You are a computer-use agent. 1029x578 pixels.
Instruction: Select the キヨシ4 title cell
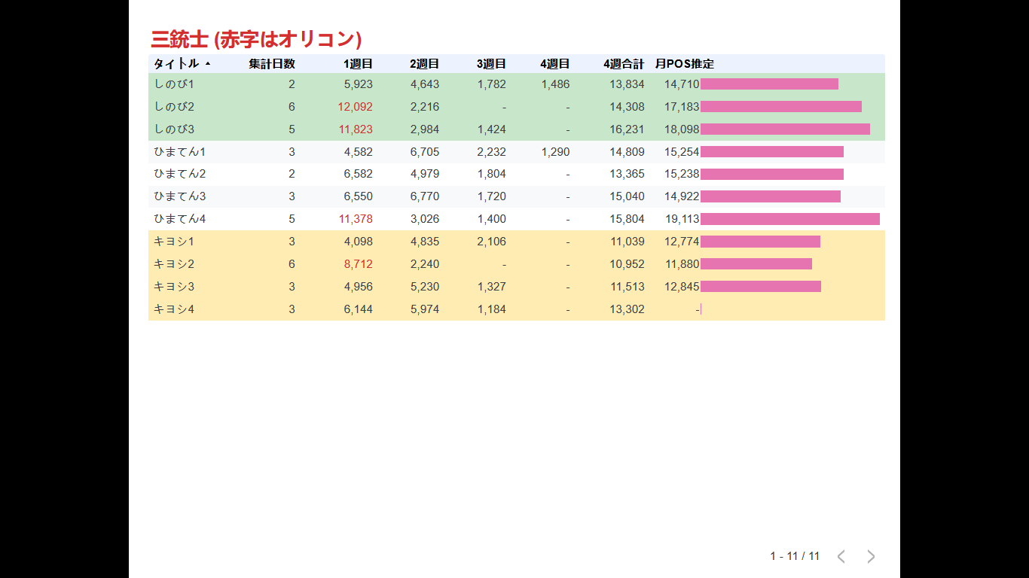[x=174, y=309]
